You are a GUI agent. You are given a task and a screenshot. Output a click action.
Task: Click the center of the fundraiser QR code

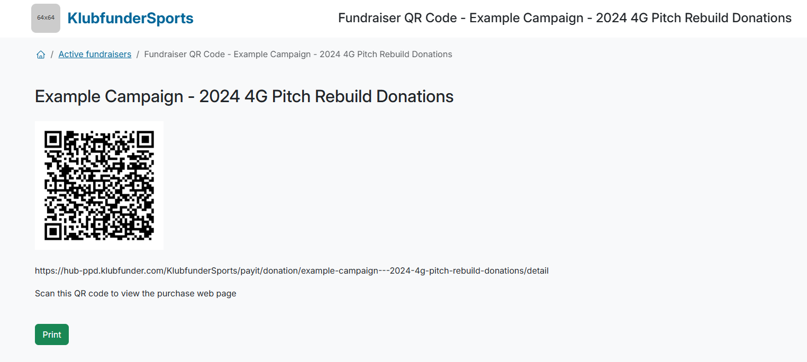tap(99, 185)
